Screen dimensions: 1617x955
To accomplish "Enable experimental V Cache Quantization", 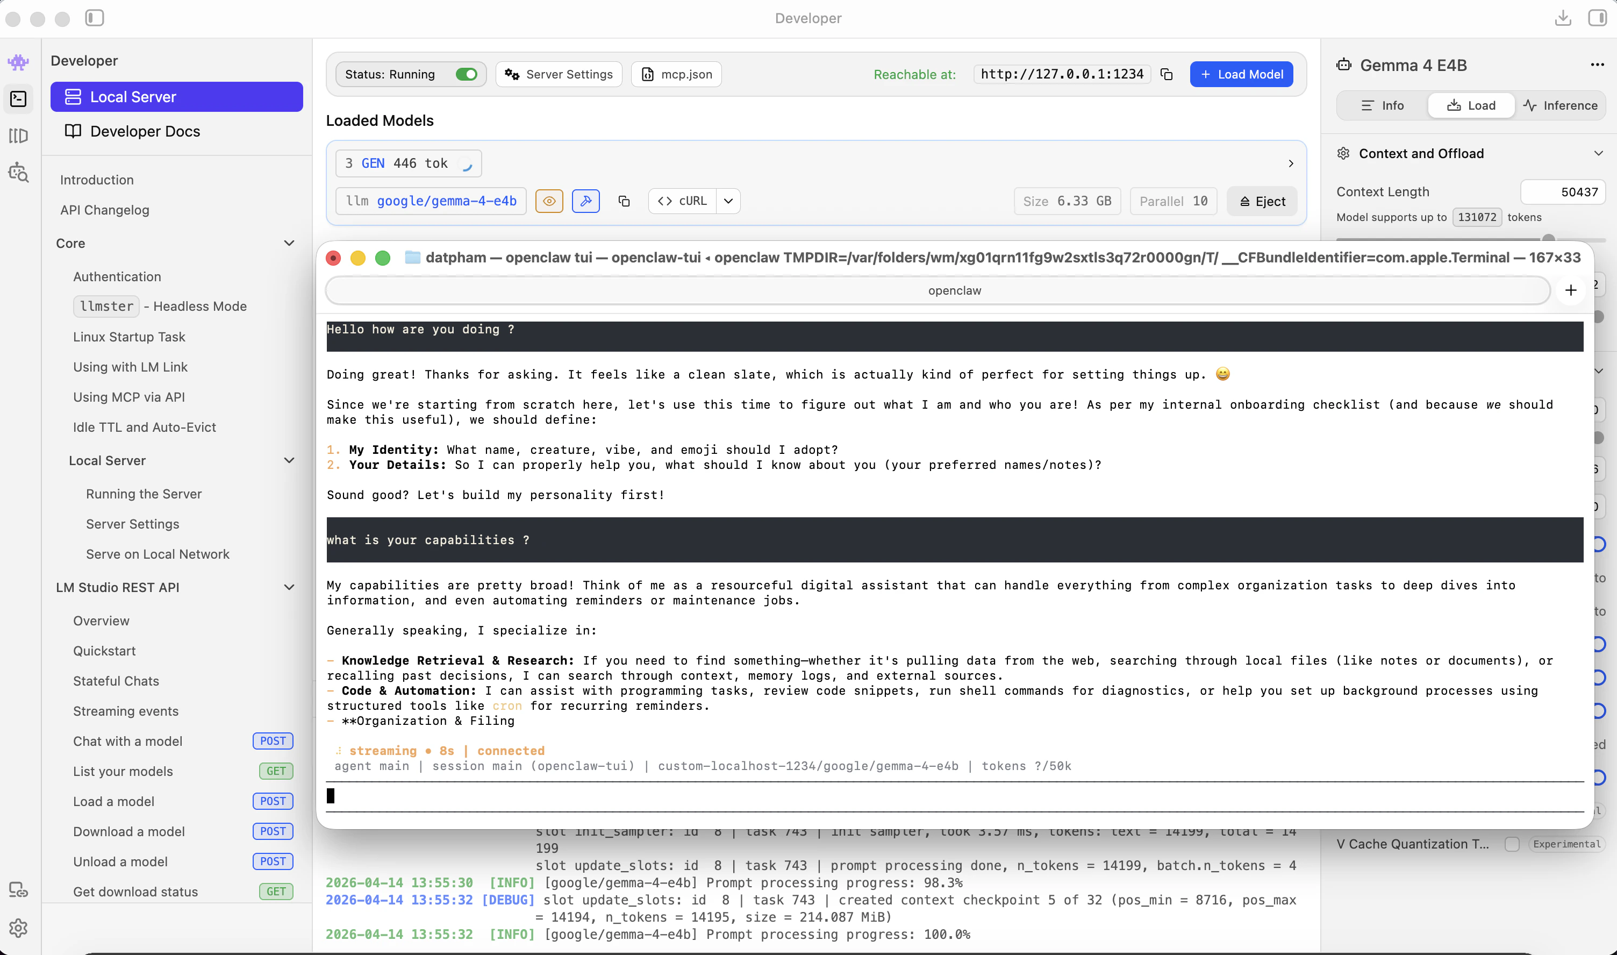I will pyautogui.click(x=1513, y=844).
